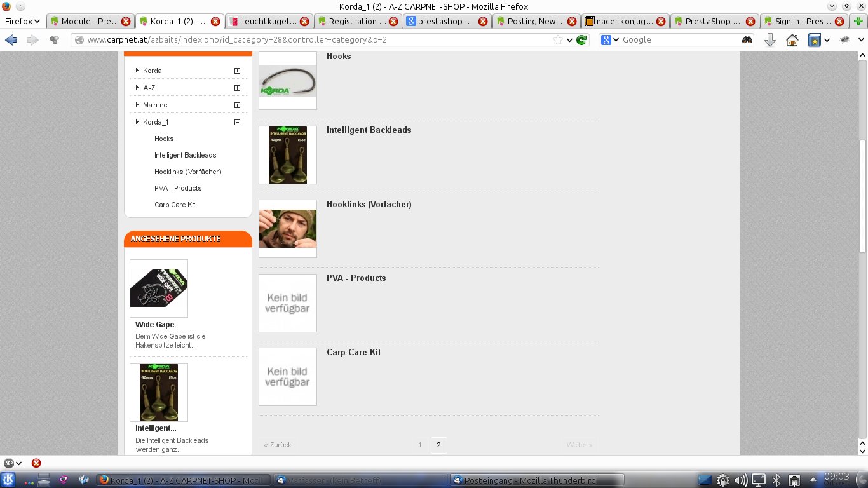Click the Google search engine icon
Image resolution: width=868 pixels, height=488 pixels.
(606, 40)
